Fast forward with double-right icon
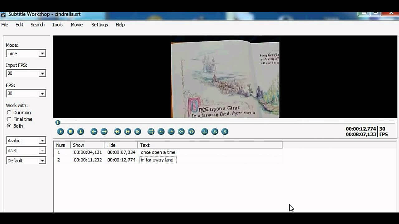The image size is (399, 224). tap(127, 132)
